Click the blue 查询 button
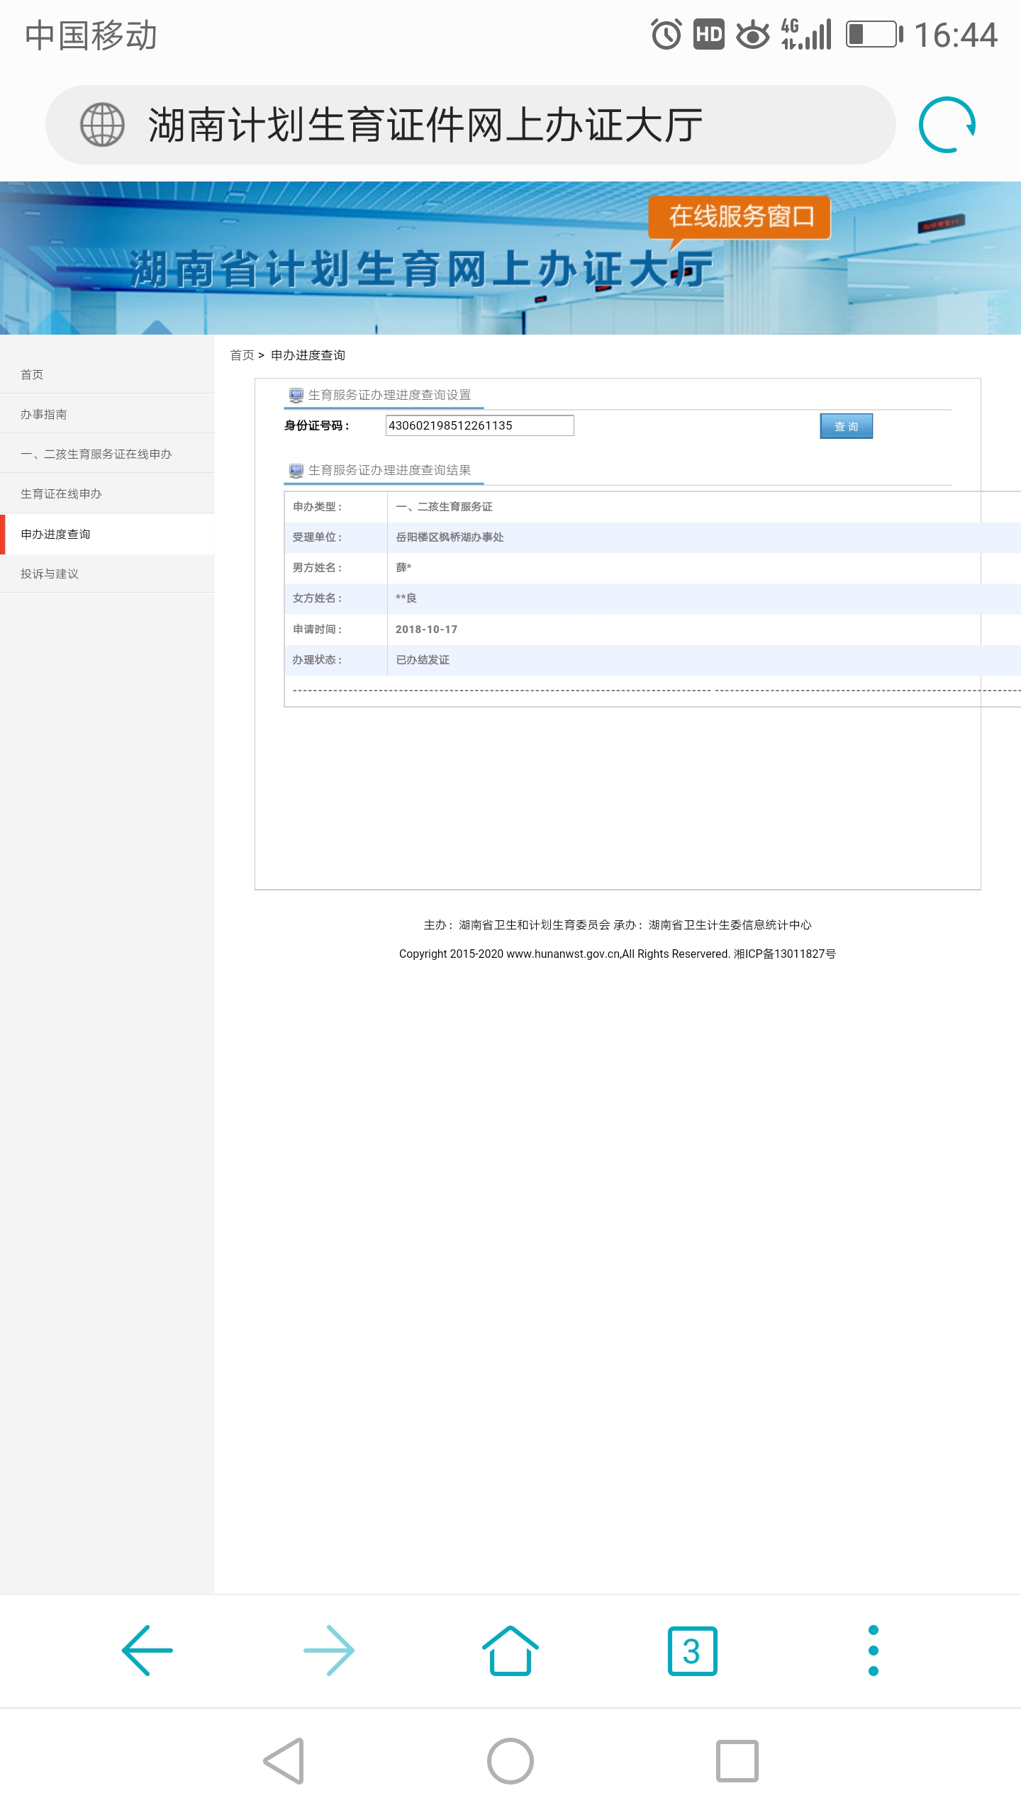 tap(846, 426)
